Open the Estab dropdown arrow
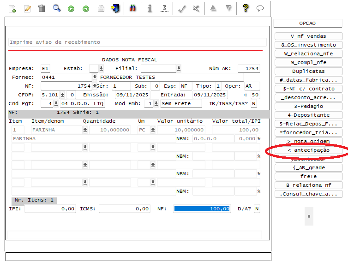Image resolution: width=348 pixels, height=262 pixels. pos(101,68)
